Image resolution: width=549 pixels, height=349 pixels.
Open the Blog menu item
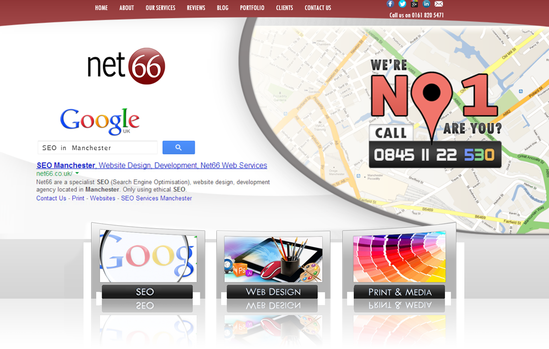(x=222, y=7)
